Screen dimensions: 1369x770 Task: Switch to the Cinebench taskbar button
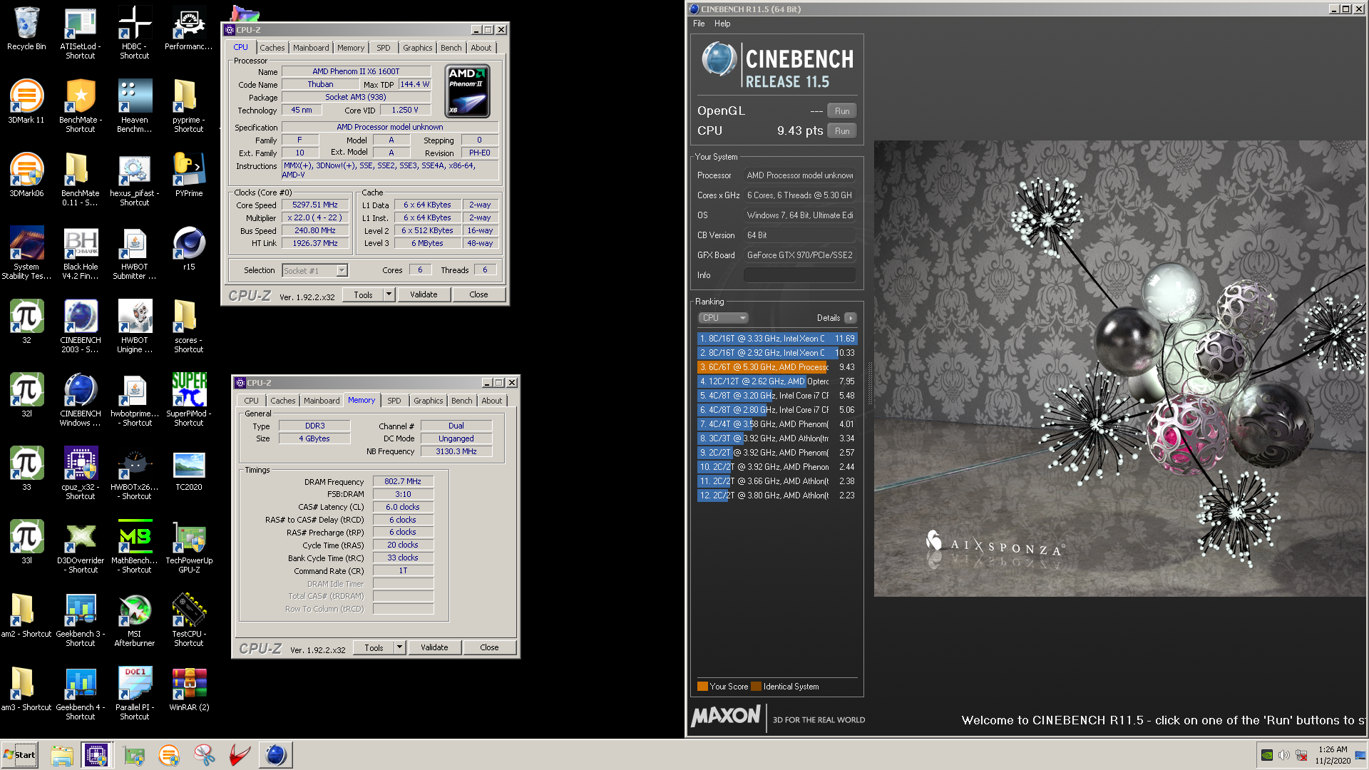(275, 755)
